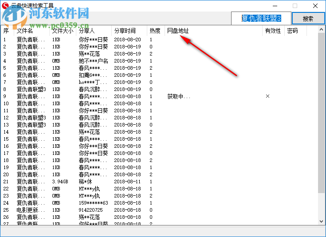This screenshot has width=326, height=237.
Task: Click sharer 你好***日葵 in row 2
Action: click(x=93, y=47)
